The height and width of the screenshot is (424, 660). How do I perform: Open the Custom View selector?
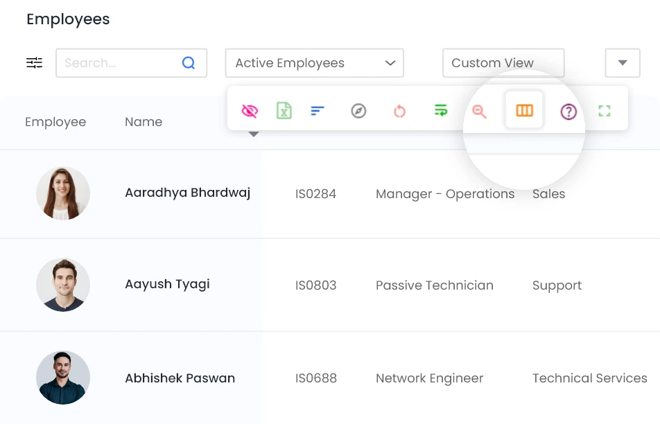click(x=503, y=63)
